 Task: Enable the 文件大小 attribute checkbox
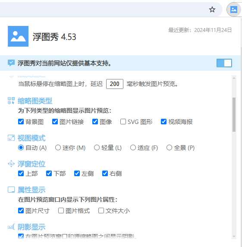pos(101,211)
